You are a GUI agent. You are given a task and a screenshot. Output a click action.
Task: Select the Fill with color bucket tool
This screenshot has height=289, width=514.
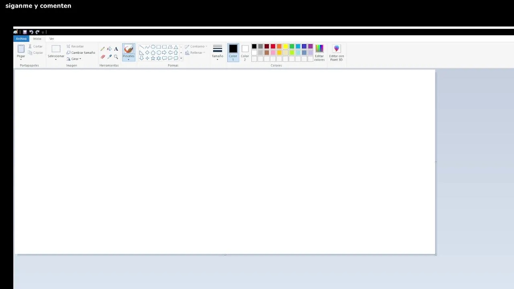coord(109,49)
